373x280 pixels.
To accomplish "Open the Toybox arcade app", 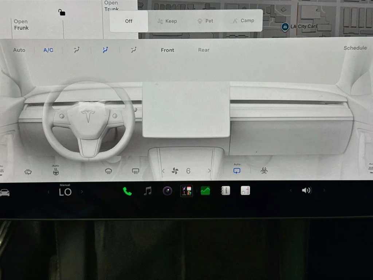I will (186, 191).
